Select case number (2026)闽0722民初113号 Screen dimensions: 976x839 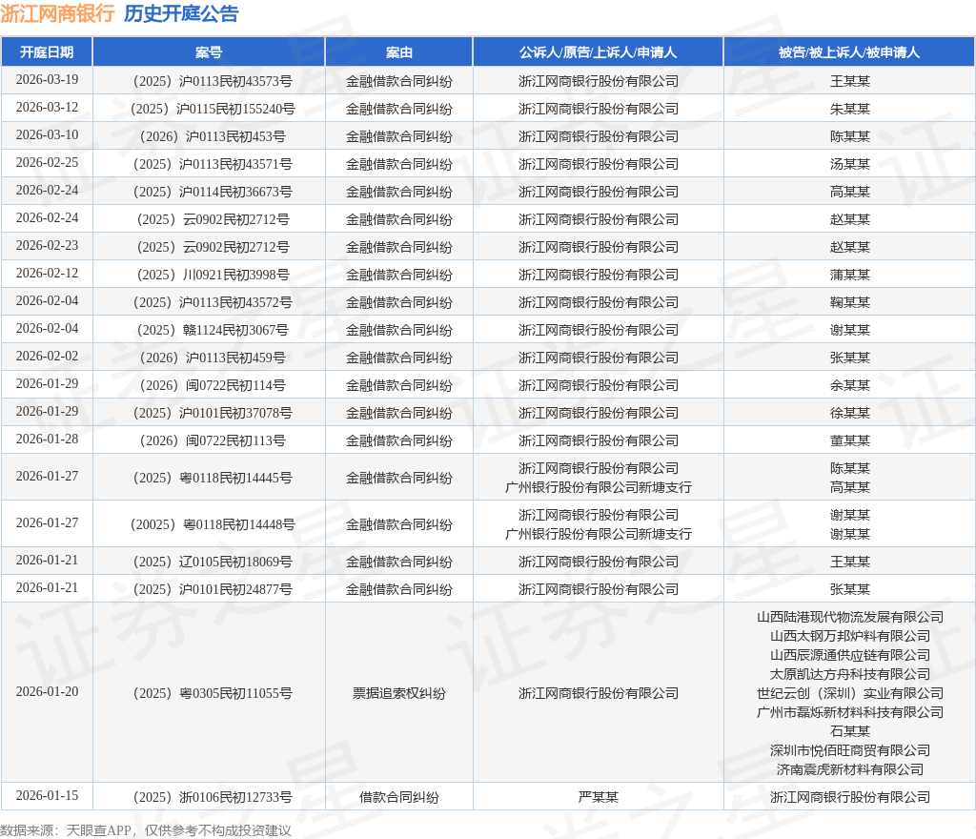tap(213, 440)
